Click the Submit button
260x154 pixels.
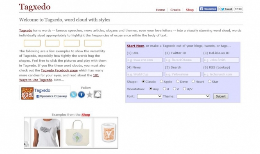click(221, 96)
